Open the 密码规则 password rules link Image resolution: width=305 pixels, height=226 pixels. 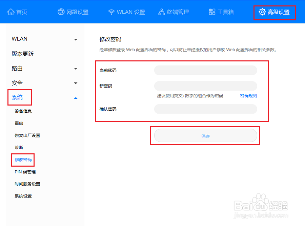[x=248, y=96]
